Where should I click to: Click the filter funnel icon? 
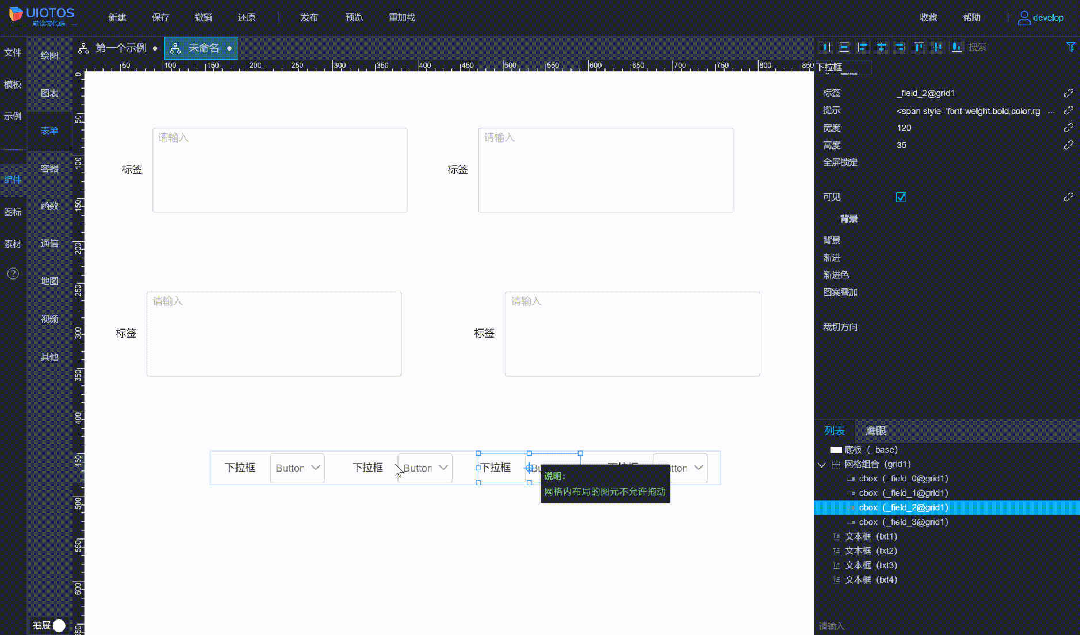click(x=1070, y=47)
